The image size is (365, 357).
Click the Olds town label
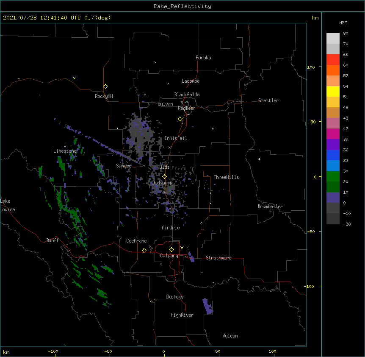(164, 167)
